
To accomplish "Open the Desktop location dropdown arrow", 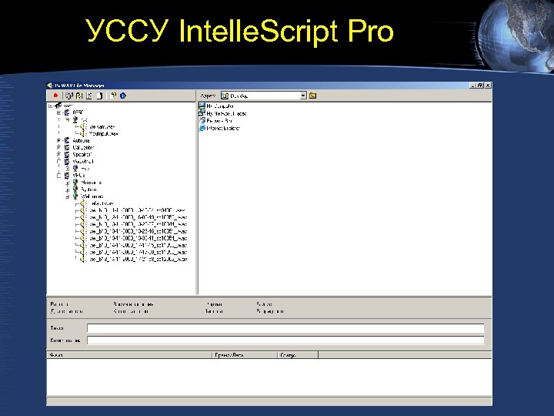I will 303,96.
